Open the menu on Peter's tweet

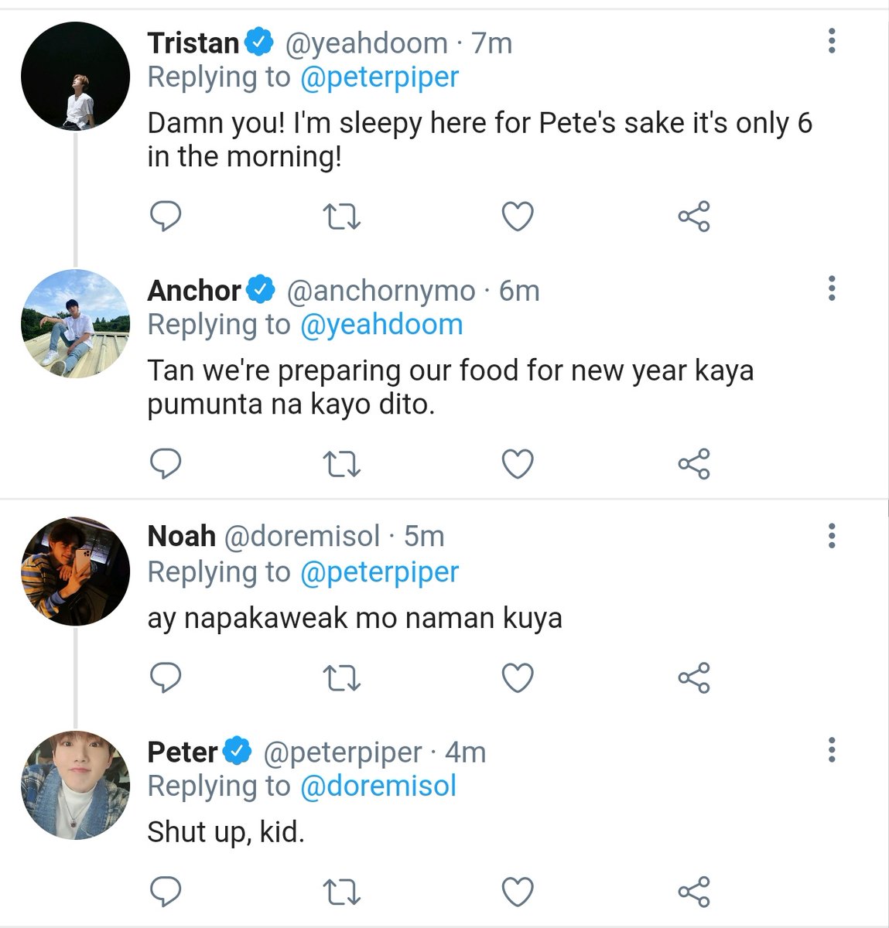tap(832, 749)
